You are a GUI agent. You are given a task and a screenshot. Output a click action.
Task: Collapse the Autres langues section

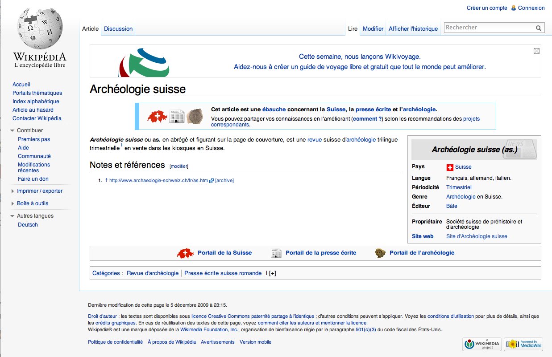point(12,216)
